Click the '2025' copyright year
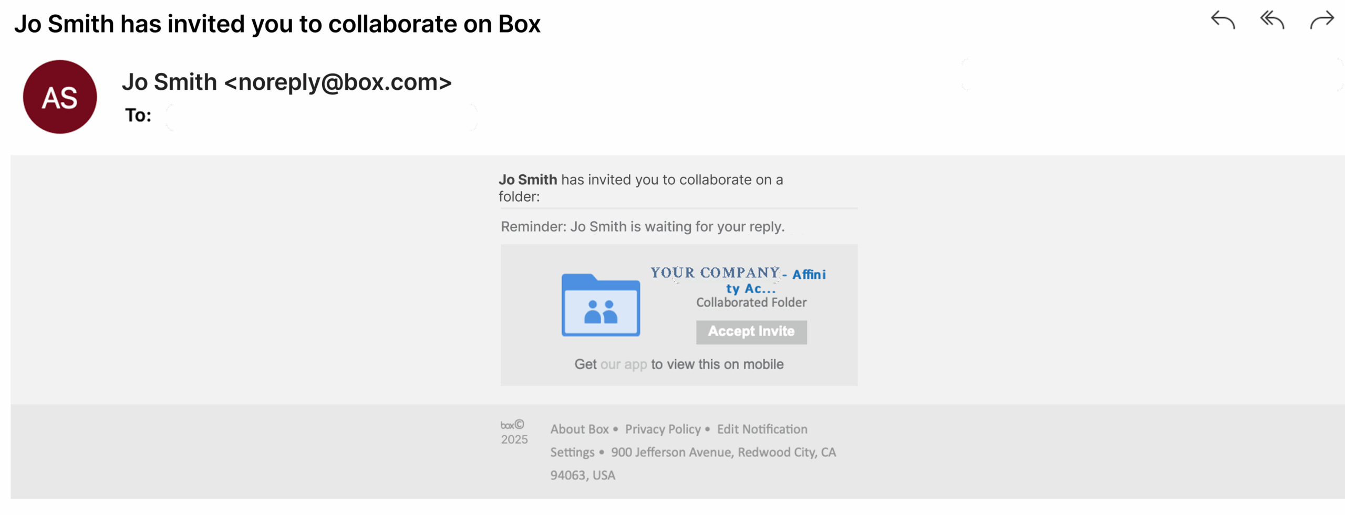This screenshot has width=1345, height=515. [514, 440]
